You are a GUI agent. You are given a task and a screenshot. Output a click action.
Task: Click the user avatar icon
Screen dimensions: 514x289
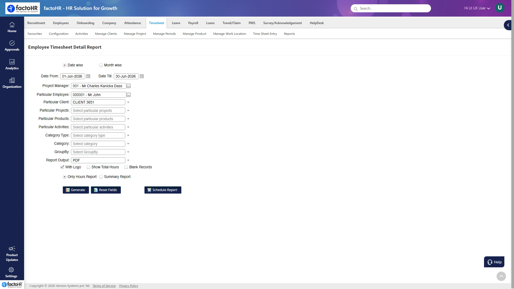(500, 8)
